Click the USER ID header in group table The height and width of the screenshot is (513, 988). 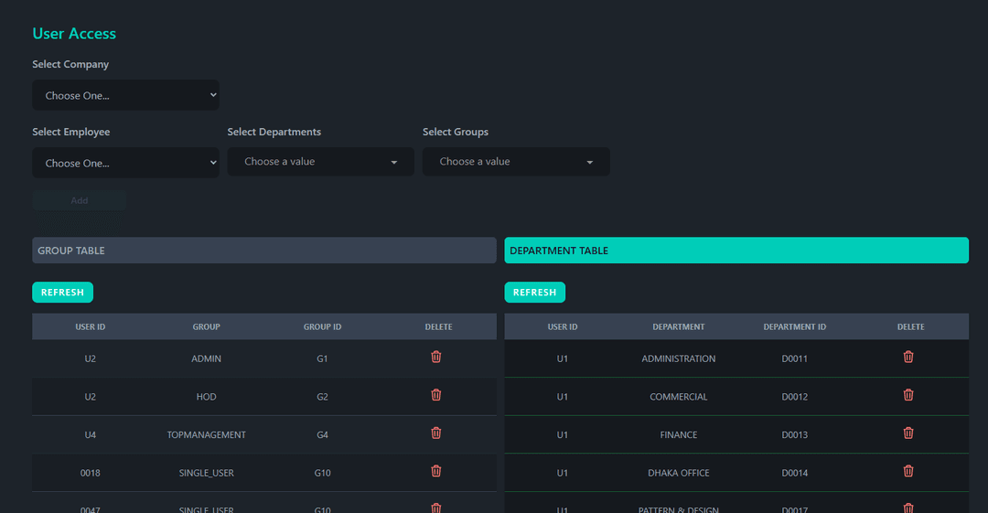[x=90, y=326]
